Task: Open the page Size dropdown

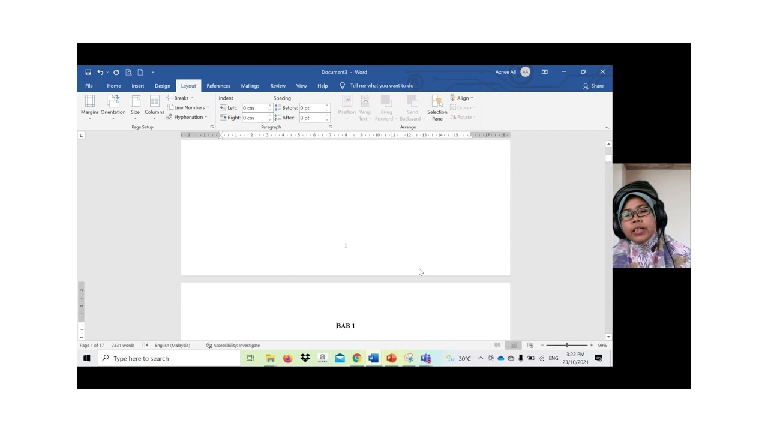Action: click(x=136, y=107)
